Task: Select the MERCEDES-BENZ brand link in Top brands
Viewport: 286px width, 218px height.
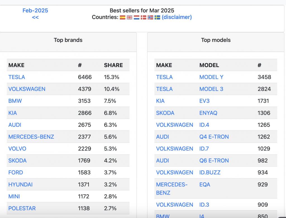Action: pyautogui.click(x=31, y=137)
